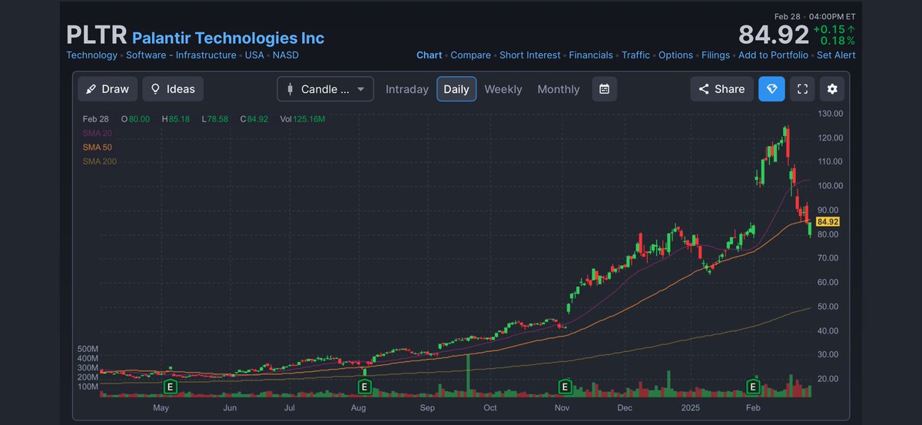Click the lightbulb icon in Ideas button

click(156, 89)
